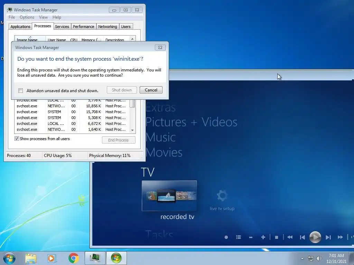Switch to the Performance tab

pyautogui.click(x=84, y=27)
